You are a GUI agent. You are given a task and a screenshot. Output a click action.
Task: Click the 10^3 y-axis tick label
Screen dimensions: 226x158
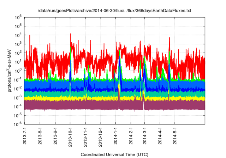18,44
